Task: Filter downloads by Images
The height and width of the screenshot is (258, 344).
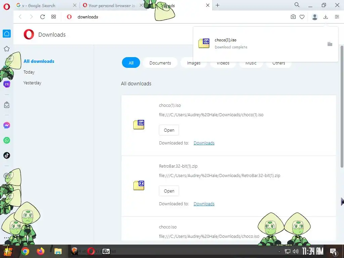Action: coord(194,63)
